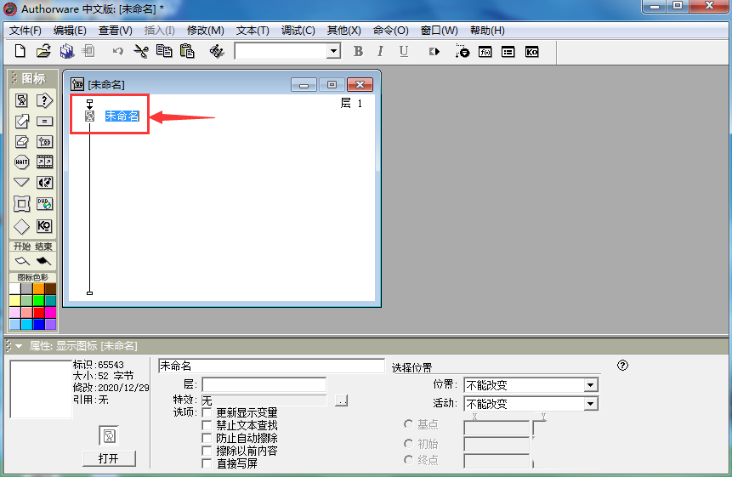Pick the red icon color swatch
This screenshot has height=477, width=732.
[x=39, y=312]
